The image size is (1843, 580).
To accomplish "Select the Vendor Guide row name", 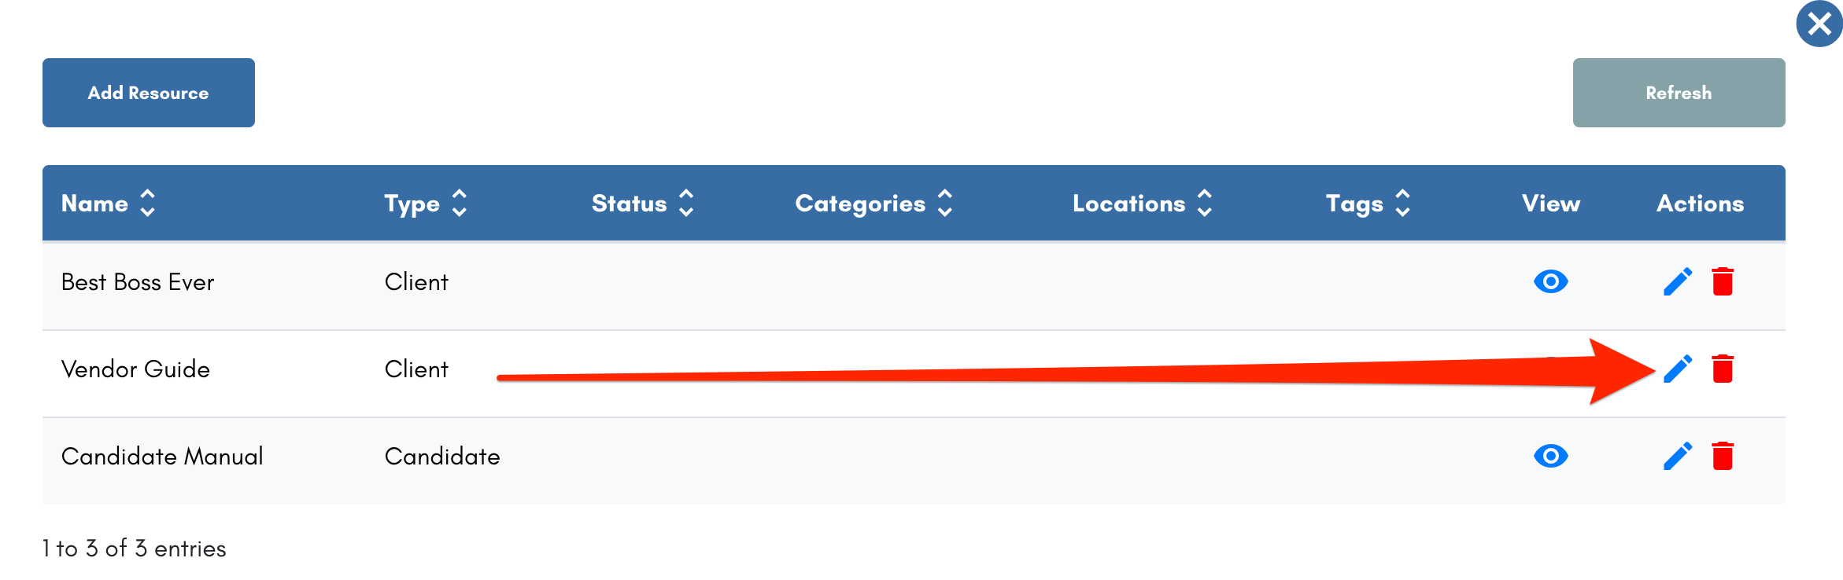I will [x=135, y=369].
